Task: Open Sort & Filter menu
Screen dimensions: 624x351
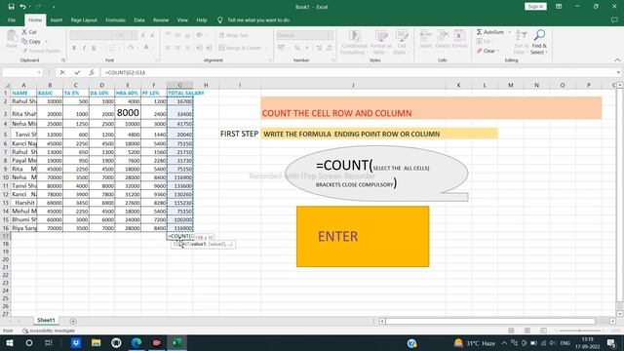Action: [520, 42]
